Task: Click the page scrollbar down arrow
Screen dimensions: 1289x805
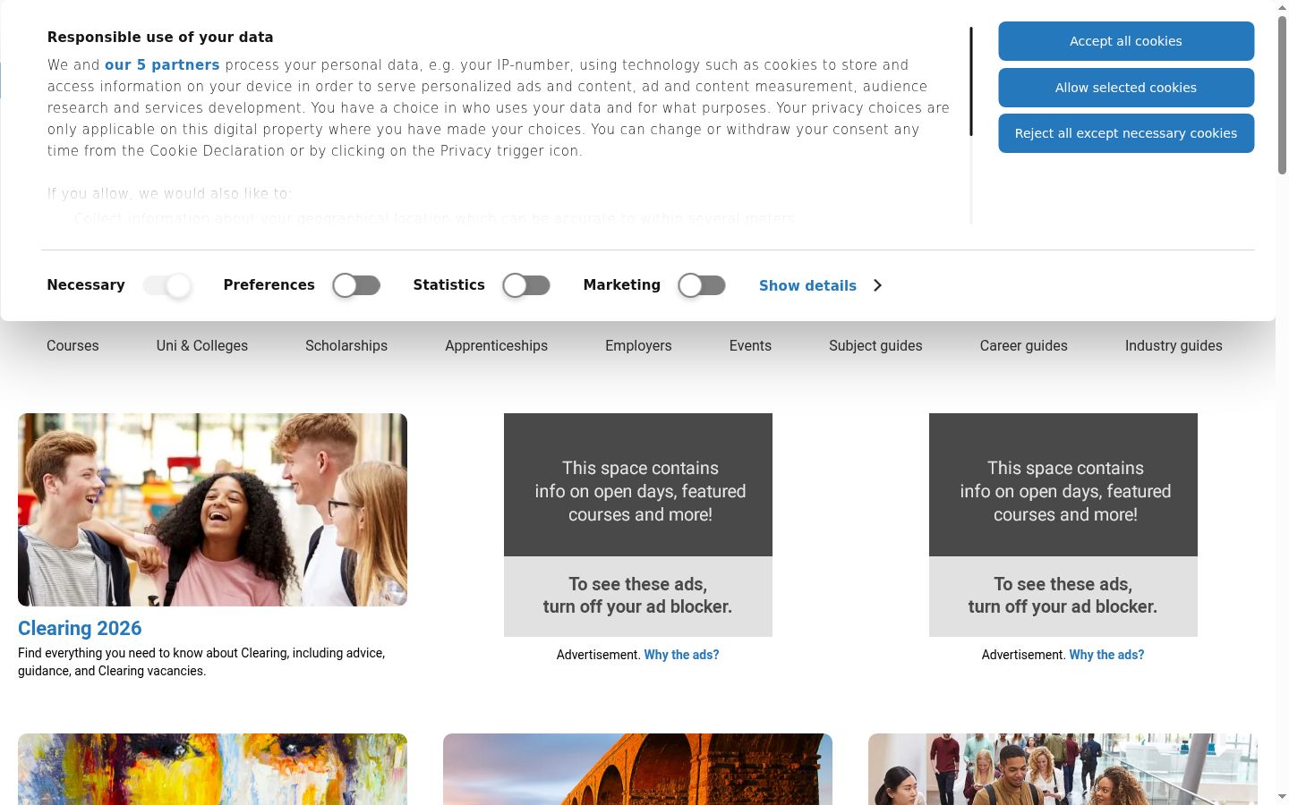Action: [x=1282, y=798]
